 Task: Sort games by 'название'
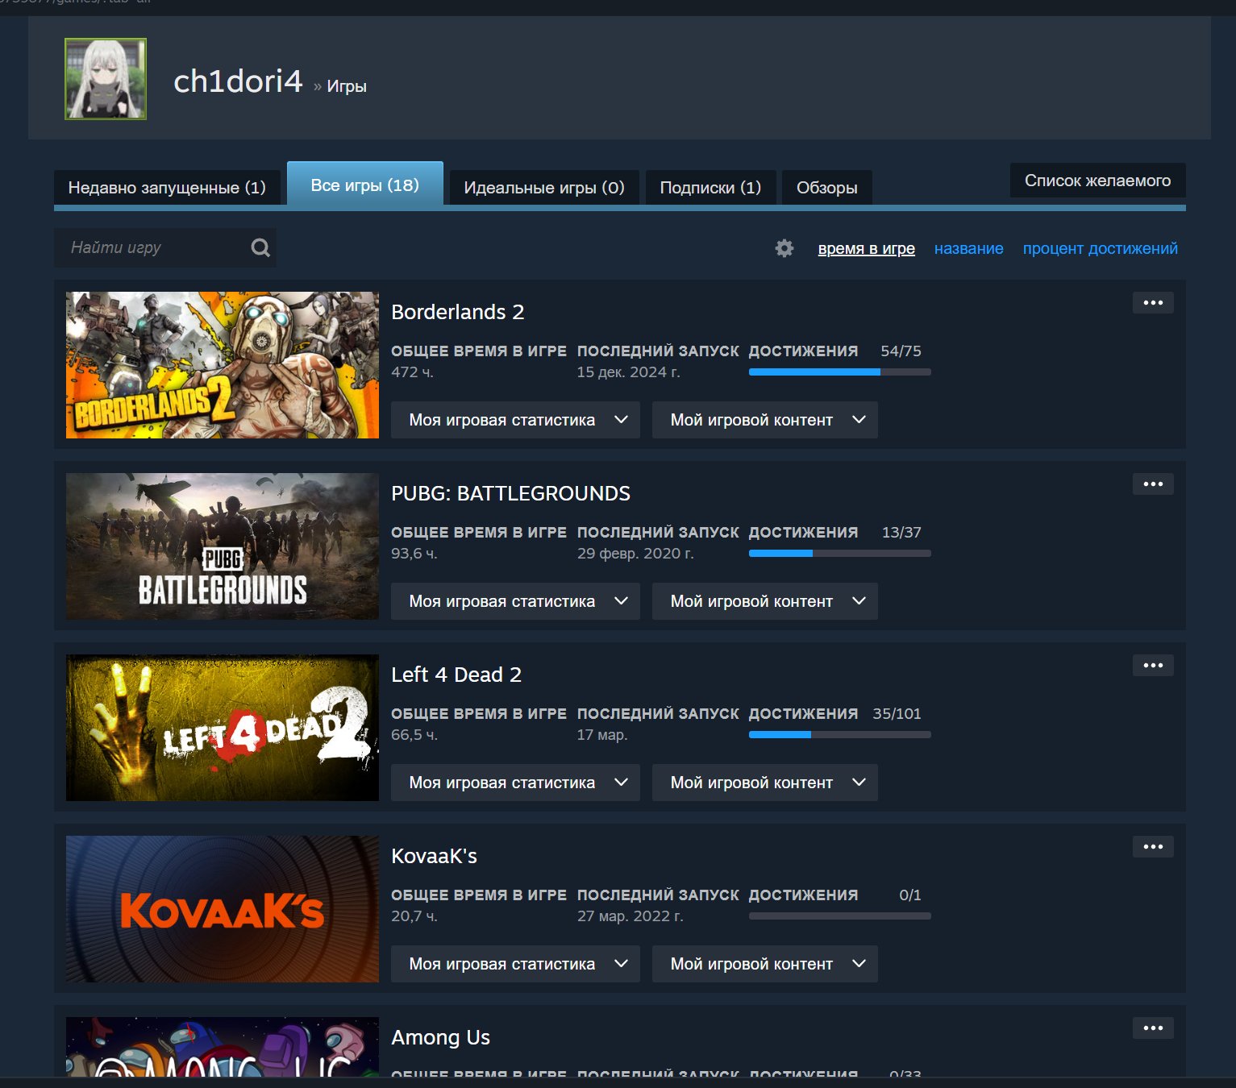(x=968, y=248)
